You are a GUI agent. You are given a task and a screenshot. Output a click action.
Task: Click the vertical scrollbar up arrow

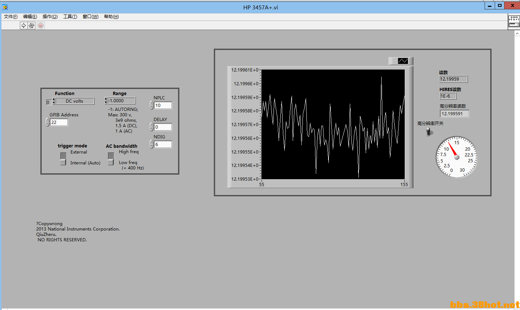click(x=517, y=33)
